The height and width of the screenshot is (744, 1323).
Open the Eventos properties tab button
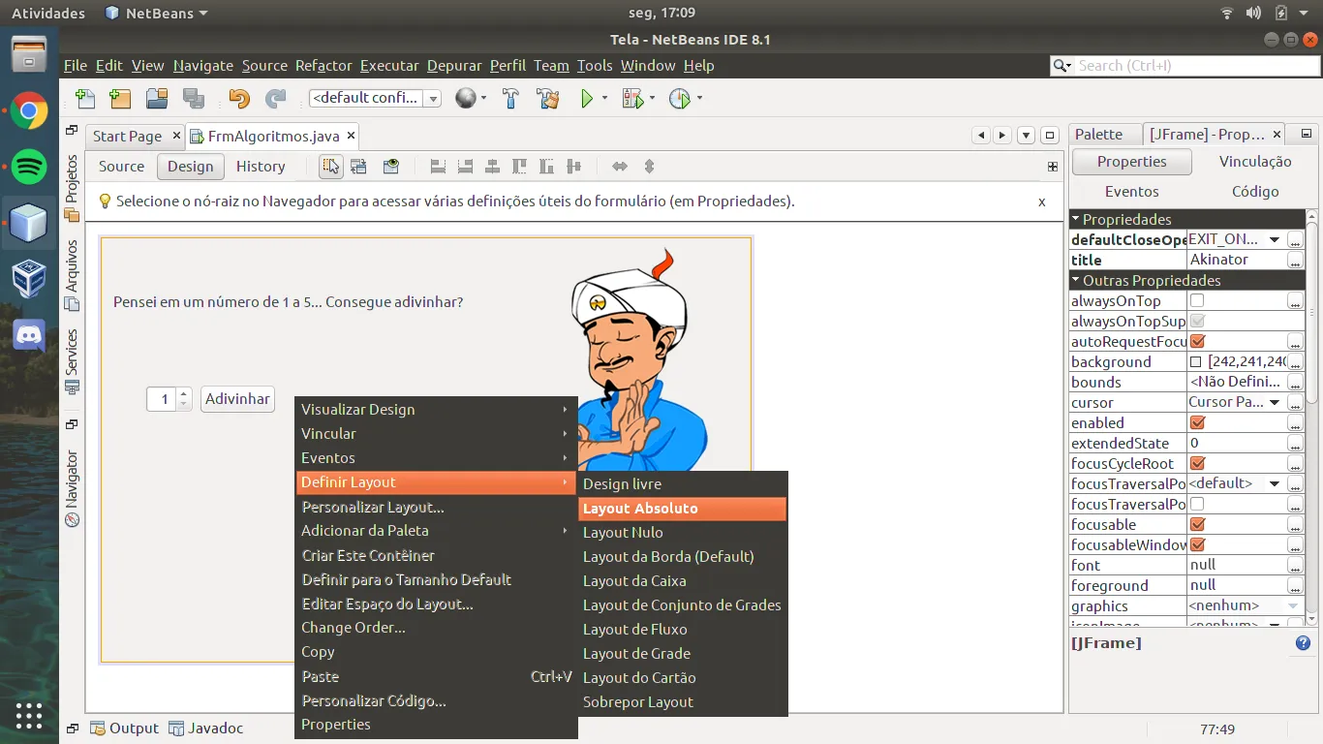(1131, 192)
